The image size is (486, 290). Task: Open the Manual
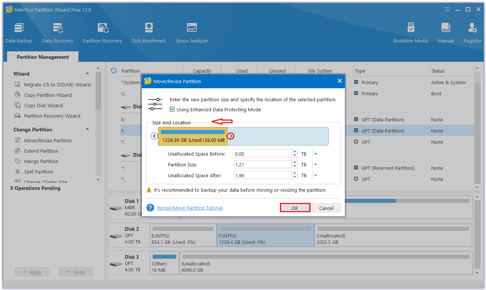coord(446,33)
